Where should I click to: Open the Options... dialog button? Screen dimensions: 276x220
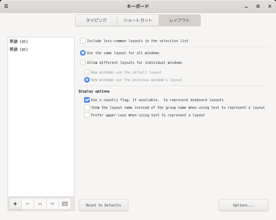pos(244,205)
